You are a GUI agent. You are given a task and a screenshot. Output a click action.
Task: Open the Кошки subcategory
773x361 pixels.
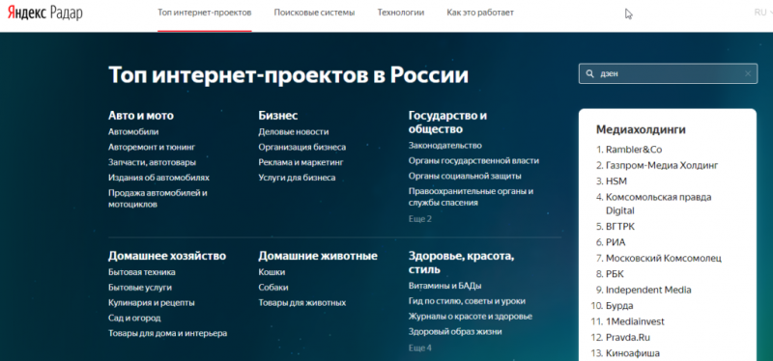[x=272, y=272]
